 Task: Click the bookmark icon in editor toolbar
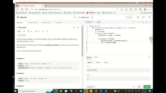(x=133, y=22)
